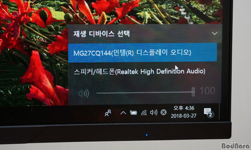Screen dimensions: 251x150
Task: Mute audio using the flyout speaker icon
Action: (x=84, y=93)
